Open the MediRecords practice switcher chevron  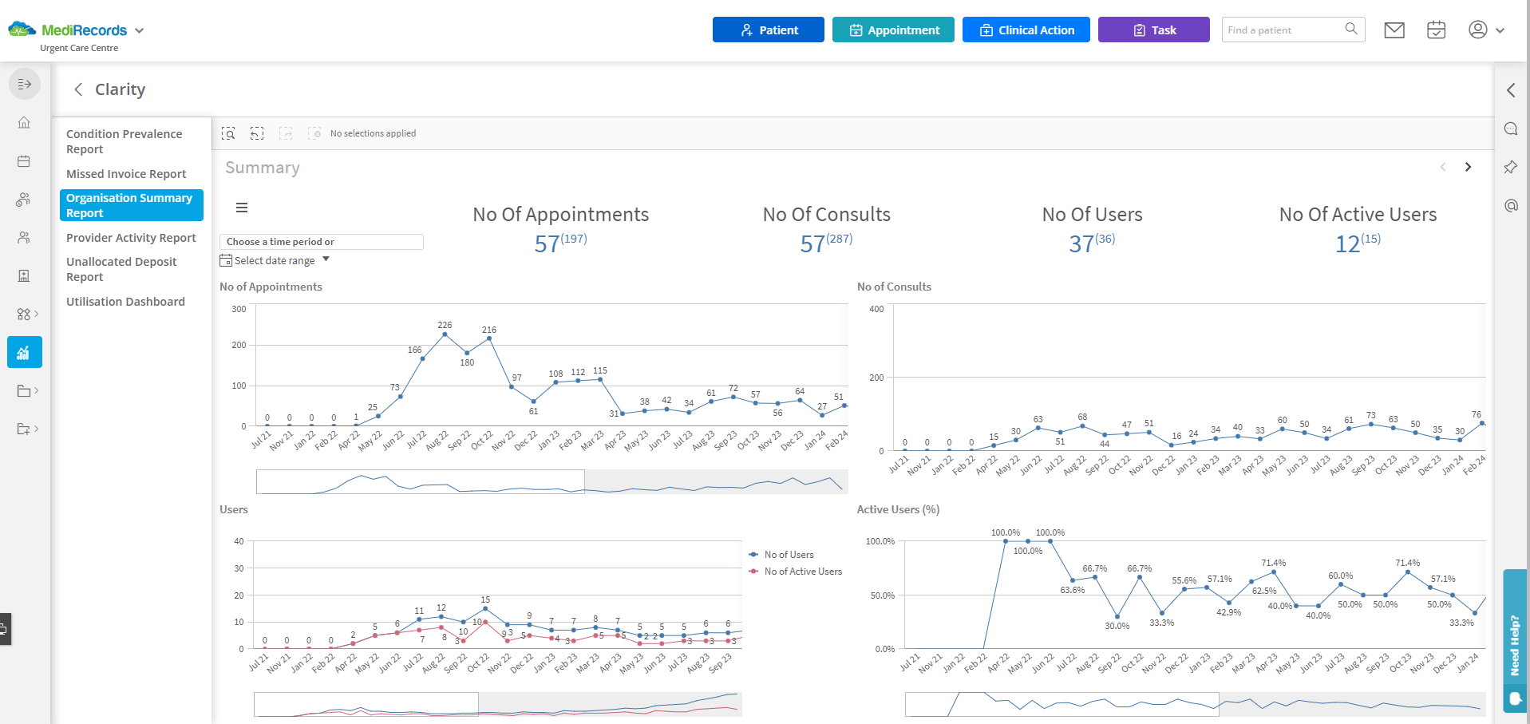pos(140,31)
